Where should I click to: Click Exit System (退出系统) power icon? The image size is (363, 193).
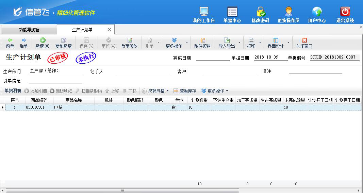pyautogui.click(x=345, y=15)
